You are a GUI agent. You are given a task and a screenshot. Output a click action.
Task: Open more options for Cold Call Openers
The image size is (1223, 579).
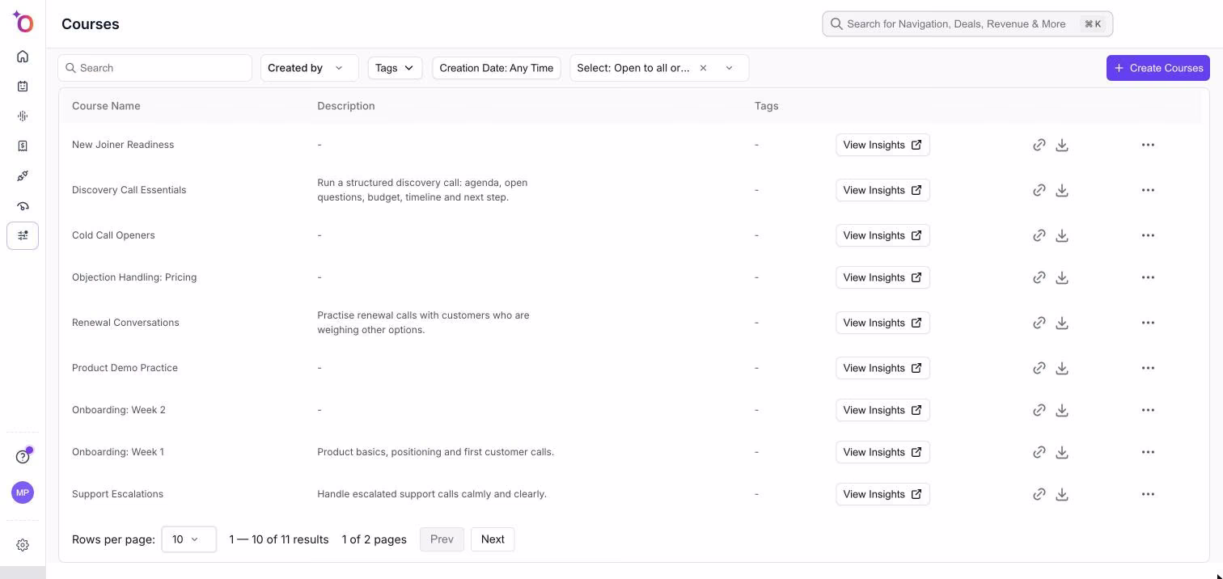(x=1148, y=235)
